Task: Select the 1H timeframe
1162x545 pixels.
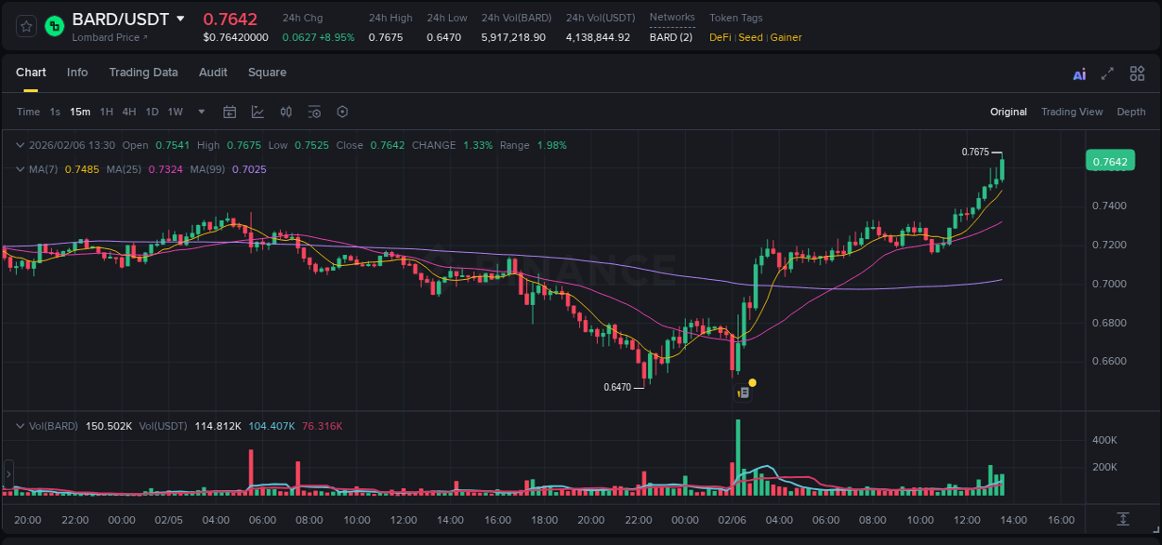Action: pyautogui.click(x=107, y=112)
